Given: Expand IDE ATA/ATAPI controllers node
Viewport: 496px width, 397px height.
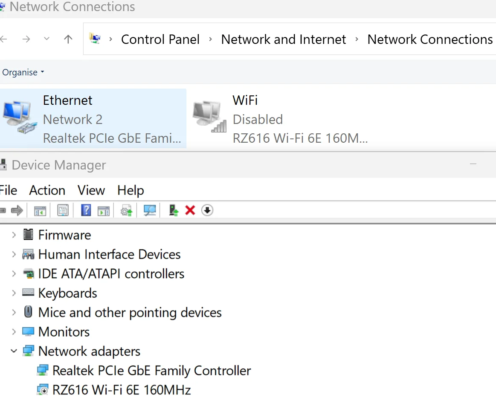Looking at the screenshot, I should point(14,273).
